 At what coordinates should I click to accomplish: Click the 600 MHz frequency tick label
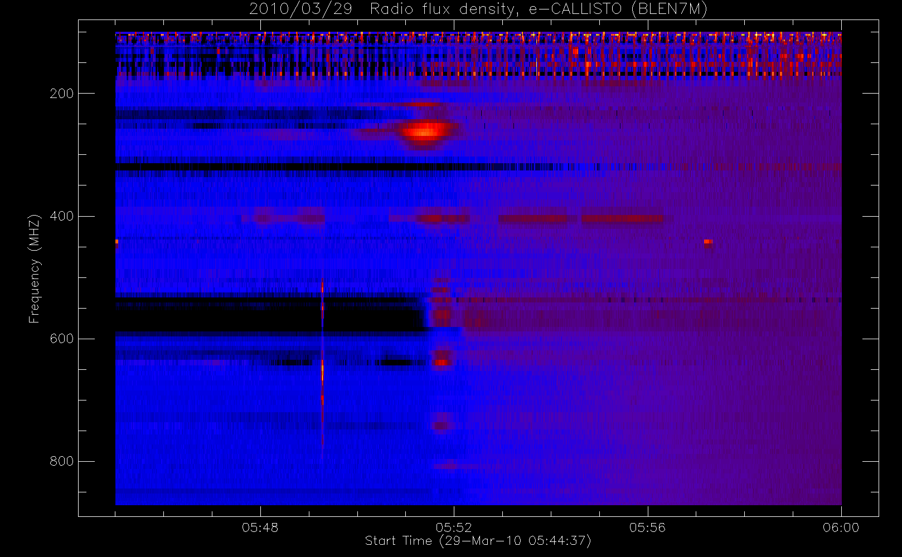point(62,339)
